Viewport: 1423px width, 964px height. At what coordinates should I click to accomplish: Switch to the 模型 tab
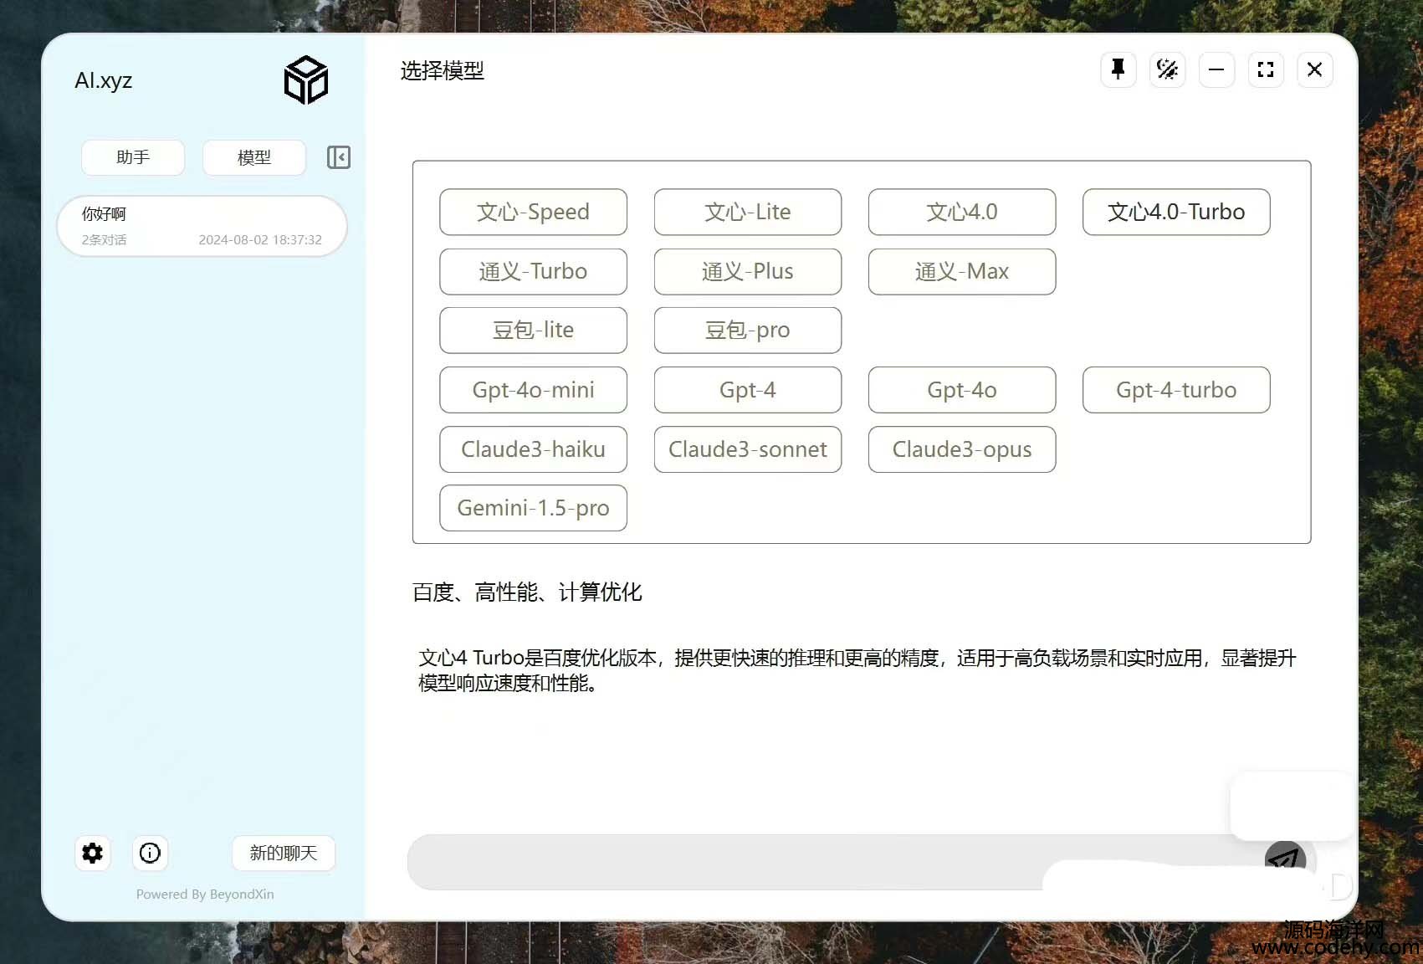pyautogui.click(x=254, y=157)
